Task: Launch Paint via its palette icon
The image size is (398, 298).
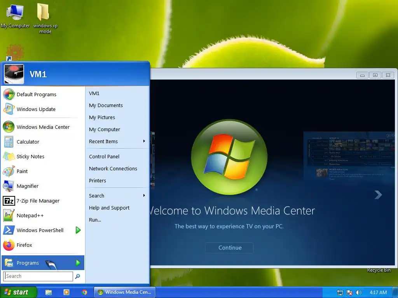Action: point(9,171)
